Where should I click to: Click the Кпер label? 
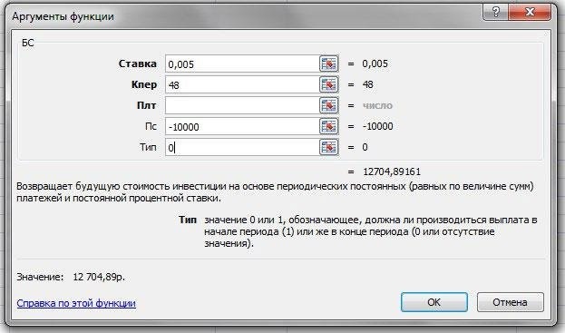pos(144,85)
